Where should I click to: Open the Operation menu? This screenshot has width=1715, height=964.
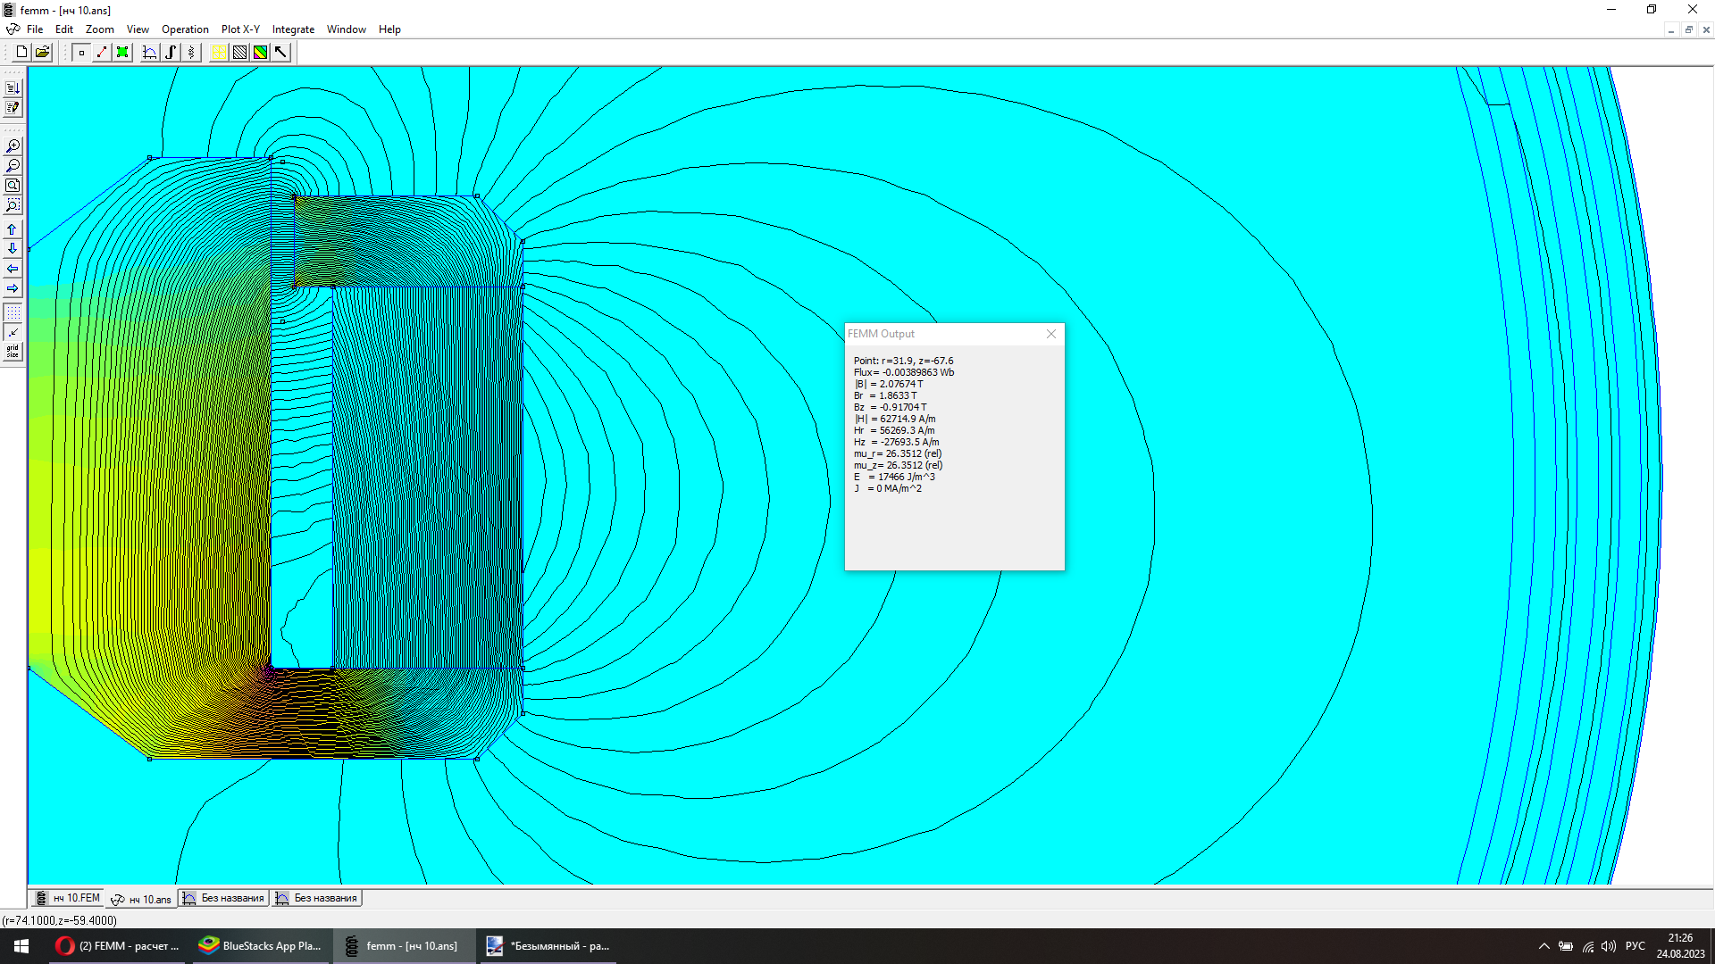(x=185, y=29)
